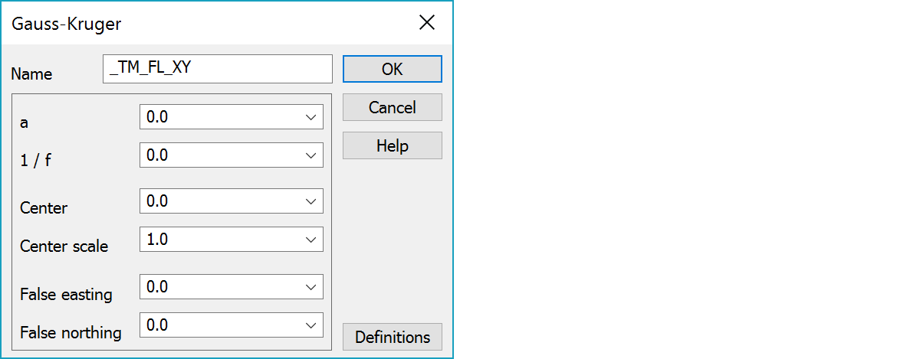
Task: Expand the Center scale dropdown arrow
Action: (310, 240)
